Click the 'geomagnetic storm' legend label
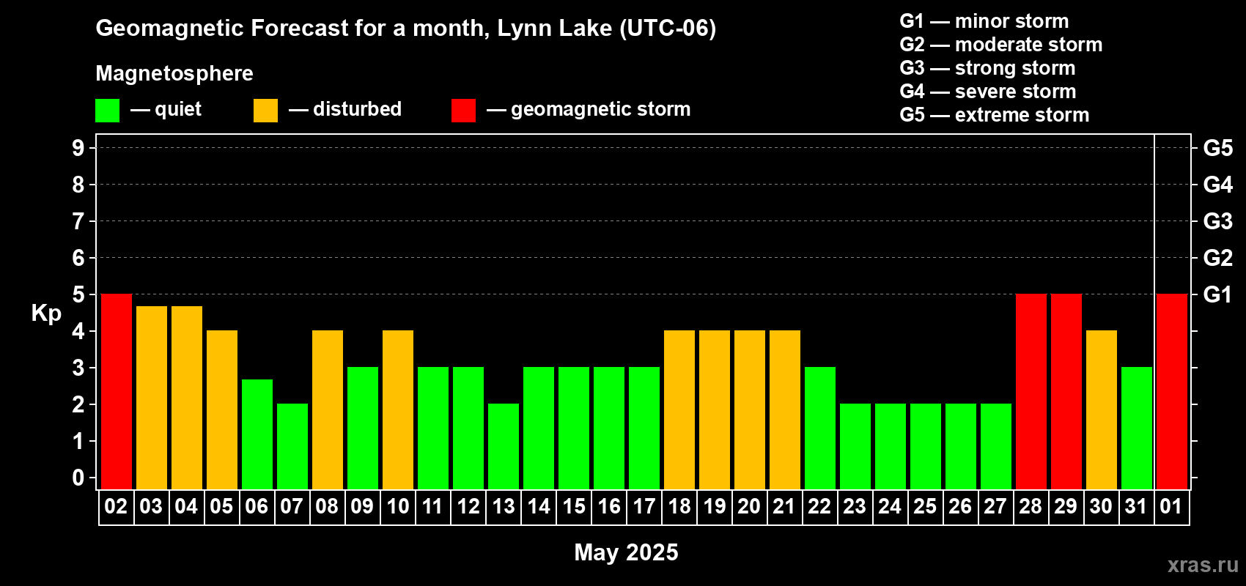1246x586 pixels. point(601,109)
